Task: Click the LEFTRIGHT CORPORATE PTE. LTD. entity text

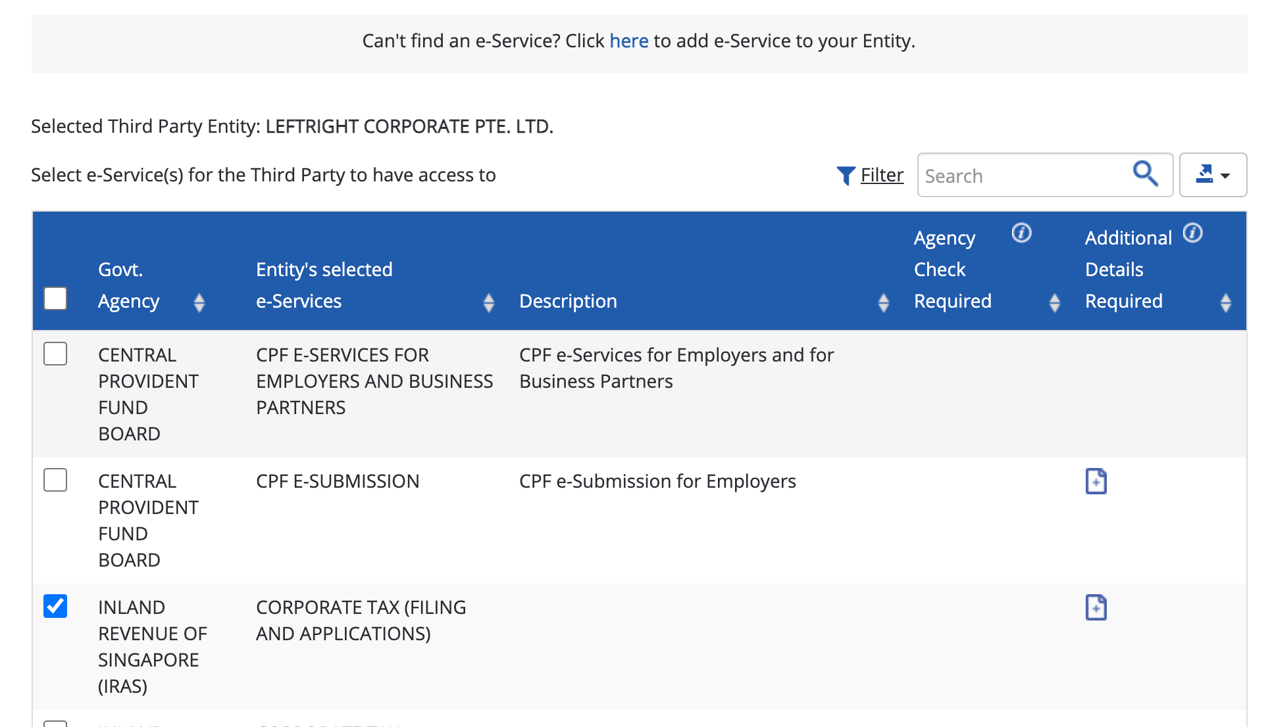Action: click(x=409, y=126)
